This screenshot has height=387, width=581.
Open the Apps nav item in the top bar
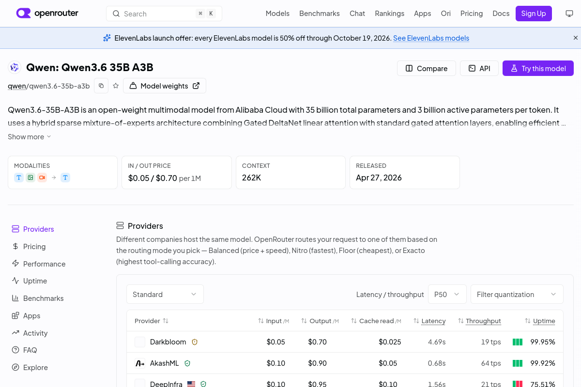pos(422,14)
